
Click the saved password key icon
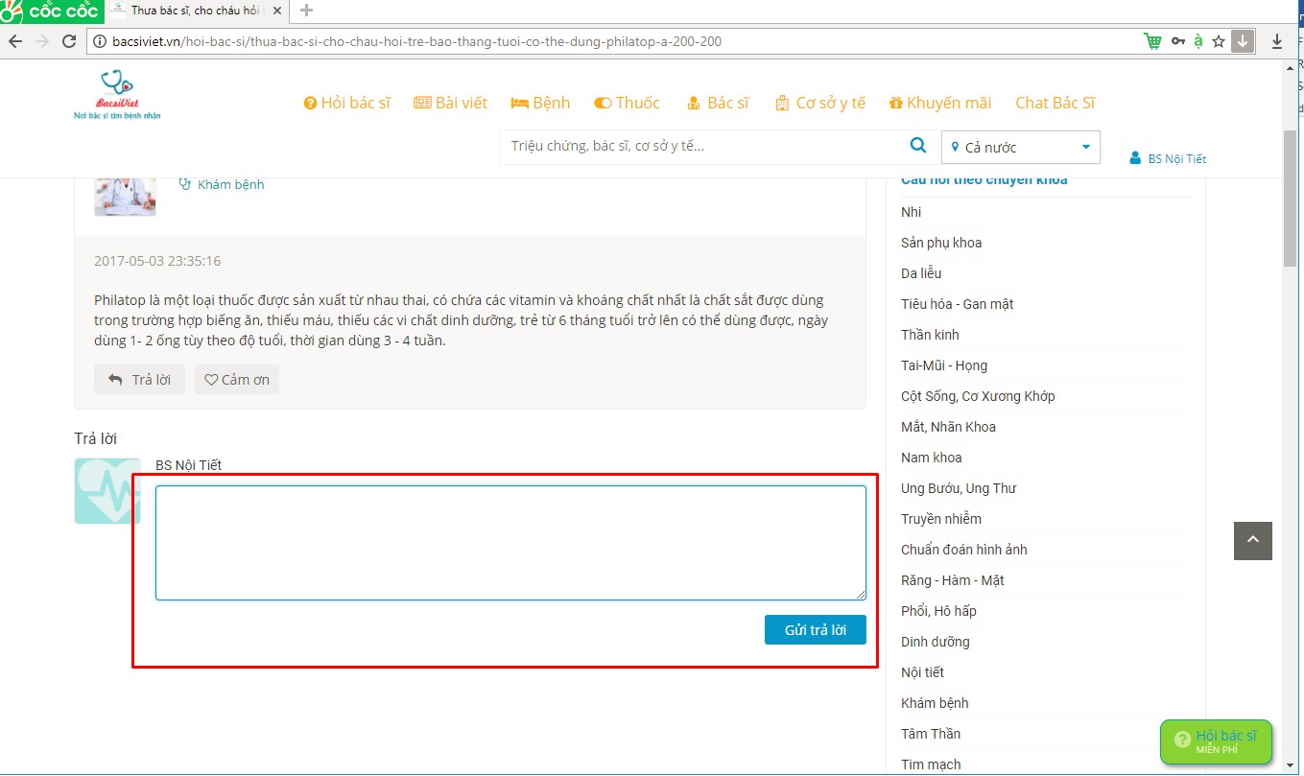[1177, 41]
